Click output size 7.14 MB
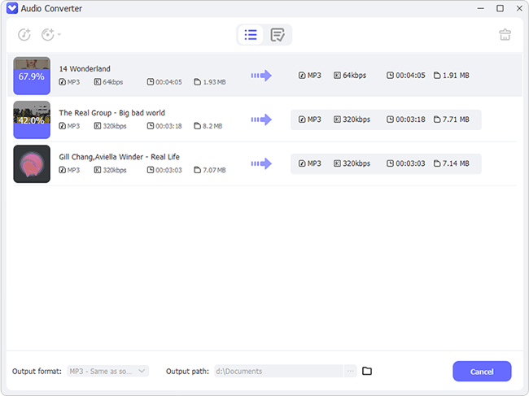The image size is (529, 396). (x=452, y=163)
